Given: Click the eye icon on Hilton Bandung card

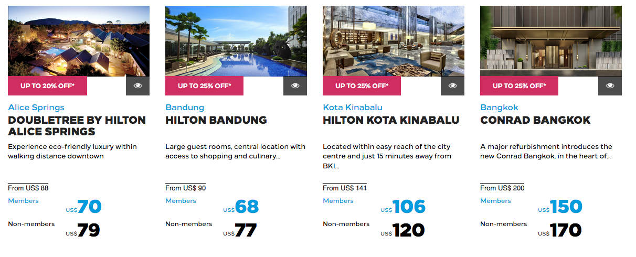Looking at the screenshot, I should 295,85.
